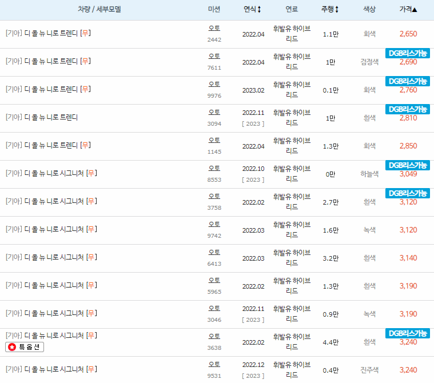Click the year value 2022.10
This screenshot has height=383, width=434.
click(x=253, y=169)
